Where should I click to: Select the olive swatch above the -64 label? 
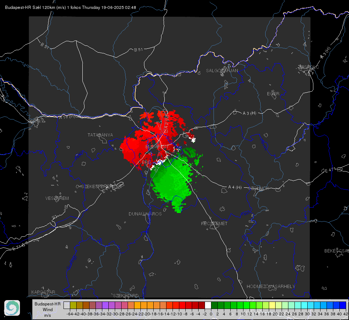73,305
